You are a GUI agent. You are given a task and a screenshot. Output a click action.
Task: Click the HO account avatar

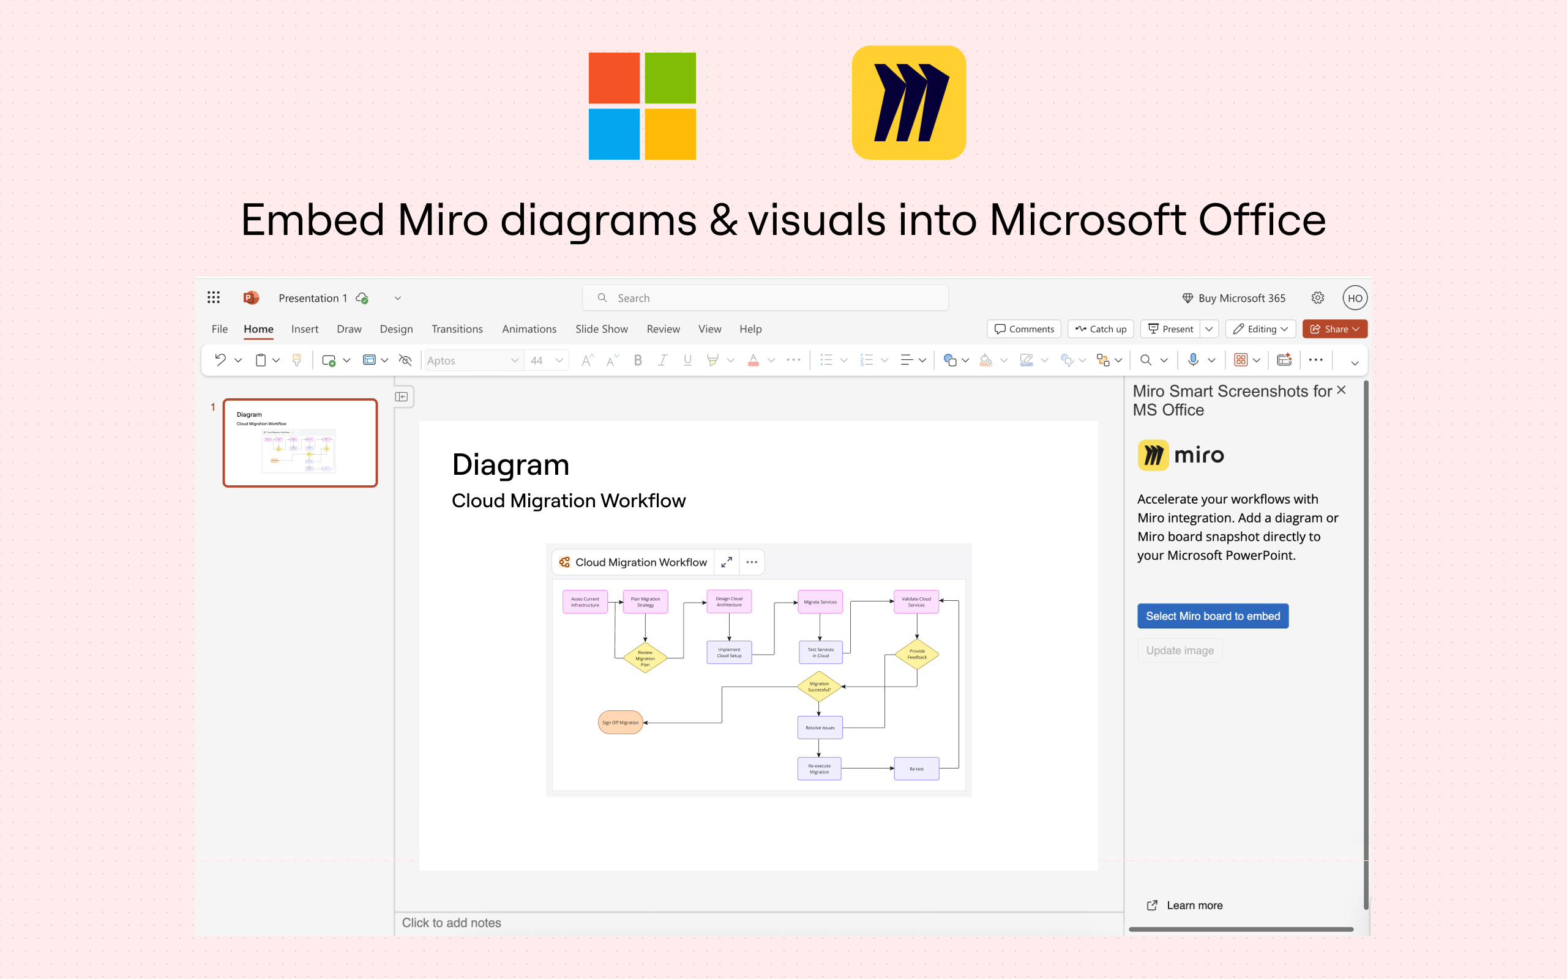click(1355, 298)
